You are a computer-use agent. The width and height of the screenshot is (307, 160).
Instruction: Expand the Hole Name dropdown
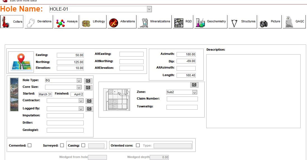pos(149,9)
